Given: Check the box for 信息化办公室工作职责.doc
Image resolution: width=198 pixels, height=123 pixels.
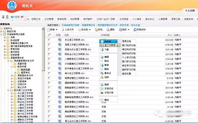Looking at the screenshot, I should (x=49, y=49).
